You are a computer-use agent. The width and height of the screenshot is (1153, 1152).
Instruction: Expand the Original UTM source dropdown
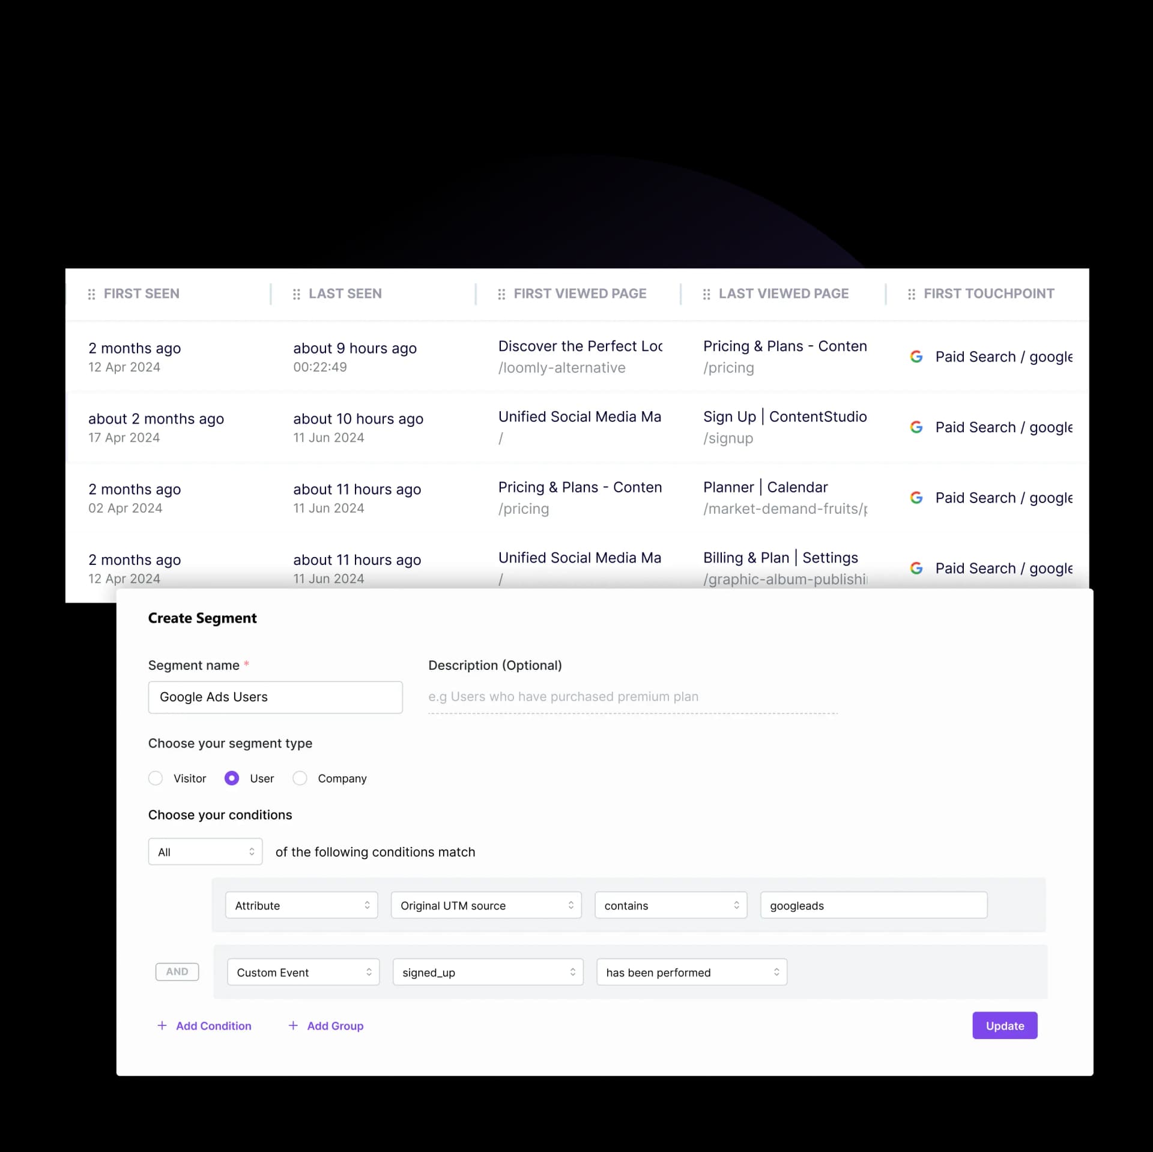[x=486, y=905]
